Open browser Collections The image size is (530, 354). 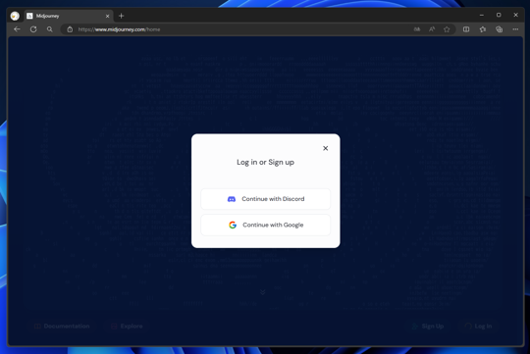point(499,29)
